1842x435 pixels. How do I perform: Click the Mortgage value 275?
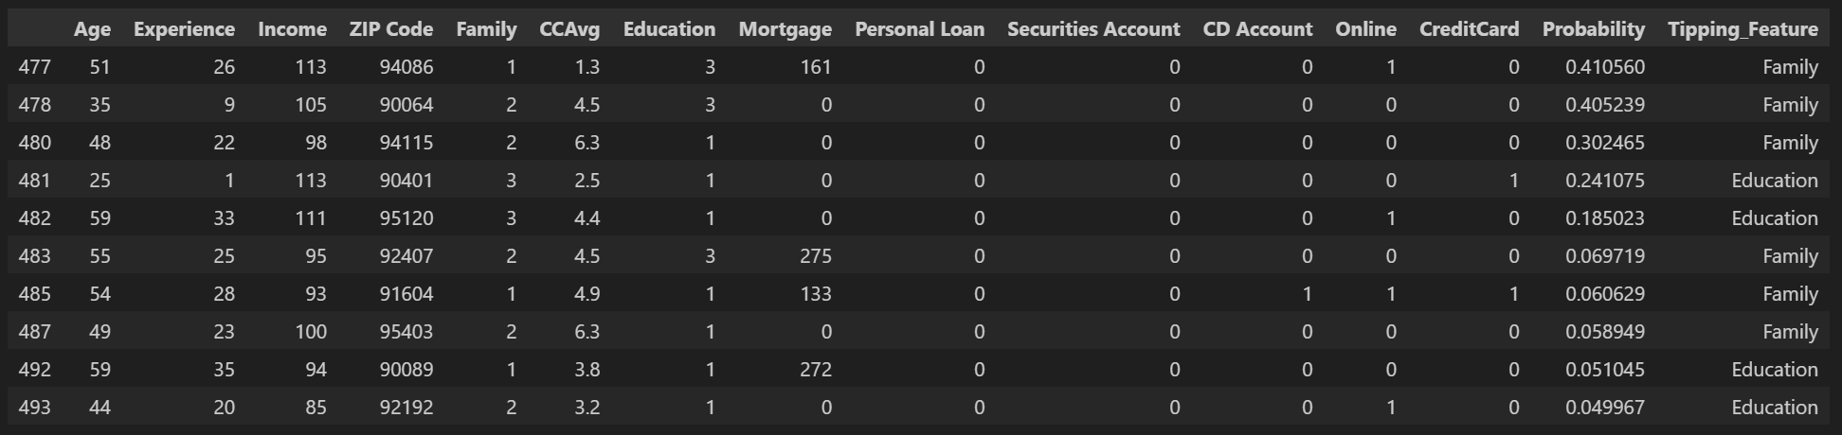(x=815, y=256)
